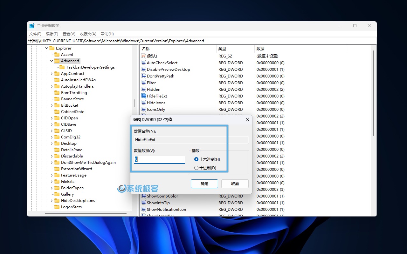
Task: Click the BamThrottling folder icon
Action: (x=57, y=93)
